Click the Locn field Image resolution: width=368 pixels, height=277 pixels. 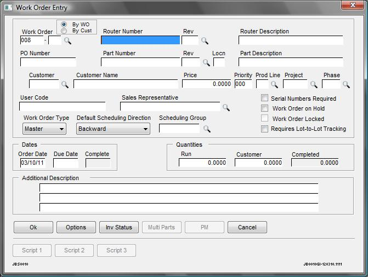(219, 62)
